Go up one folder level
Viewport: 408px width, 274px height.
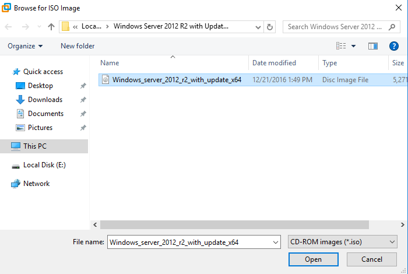point(51,27)
